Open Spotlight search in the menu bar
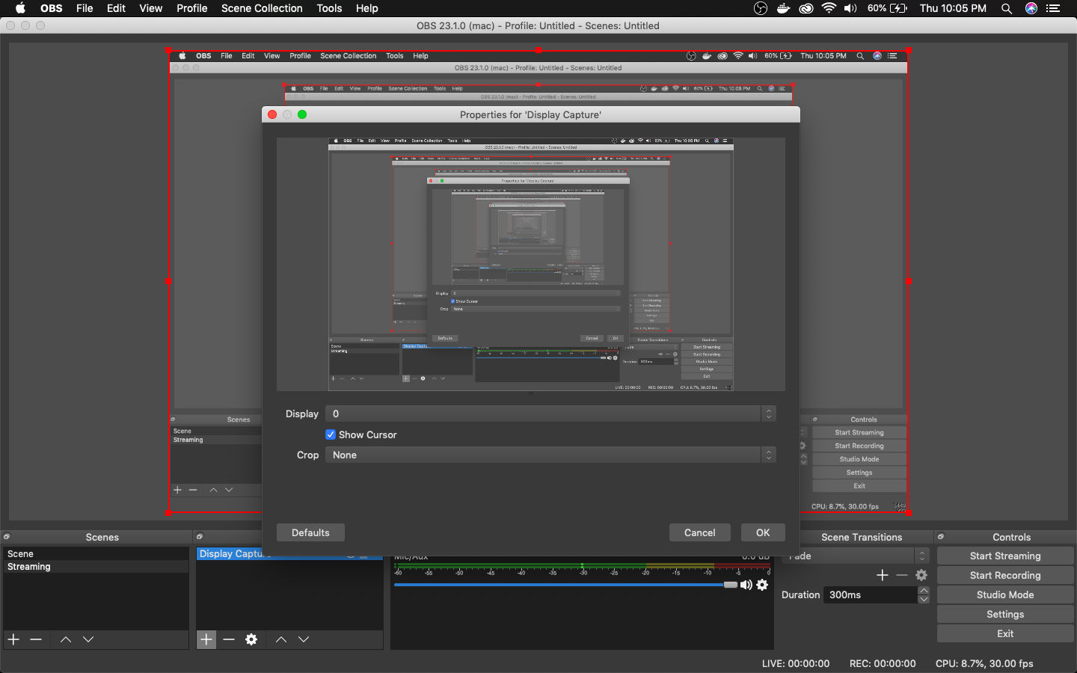The height and width of the screenshot is (673, 1077). click(1007, 8)
